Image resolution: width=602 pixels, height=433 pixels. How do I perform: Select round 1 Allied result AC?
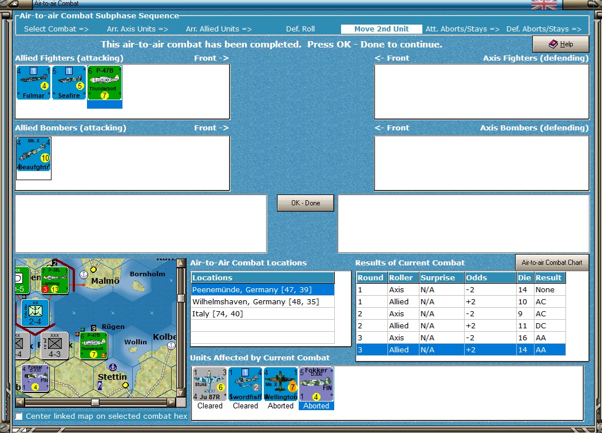coord(550,301)
